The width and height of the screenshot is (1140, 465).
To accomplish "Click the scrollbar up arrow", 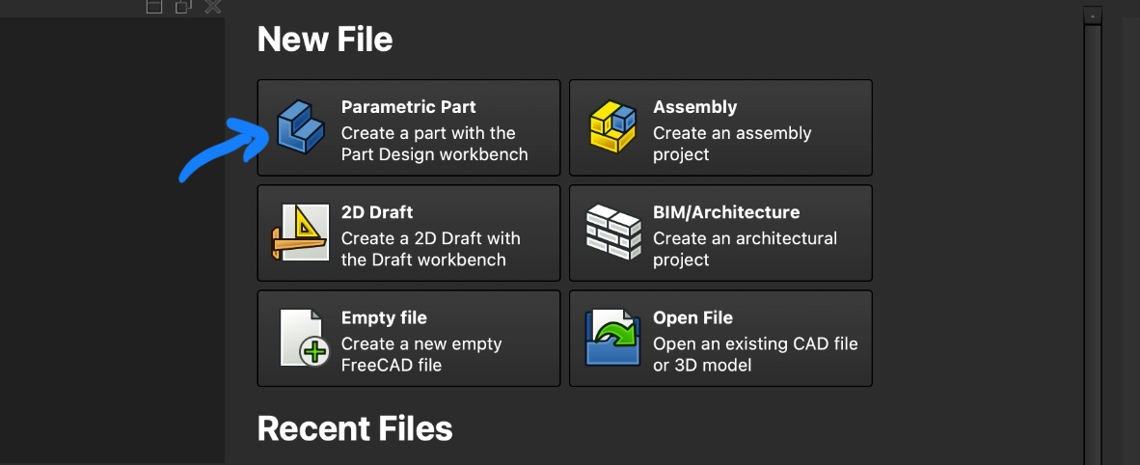I will [1092, 16].
